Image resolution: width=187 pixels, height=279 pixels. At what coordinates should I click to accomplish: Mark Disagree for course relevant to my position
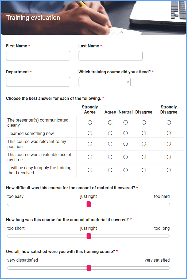pos(144,144)
